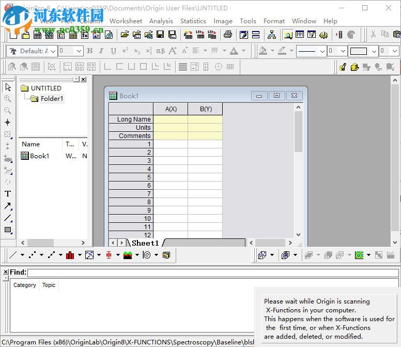Click the Project Explorer horizontal scroll right arrow
The height and width of the screenshot is (347, 401).
click(83, 243)
